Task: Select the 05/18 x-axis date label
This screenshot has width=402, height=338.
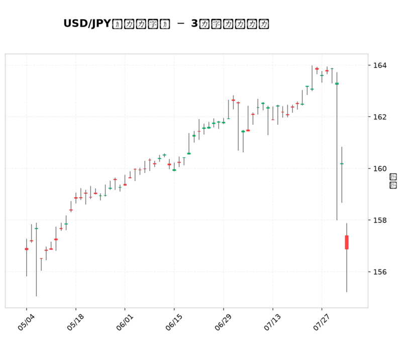Action: pyautogui.click(x=75, y=322)
